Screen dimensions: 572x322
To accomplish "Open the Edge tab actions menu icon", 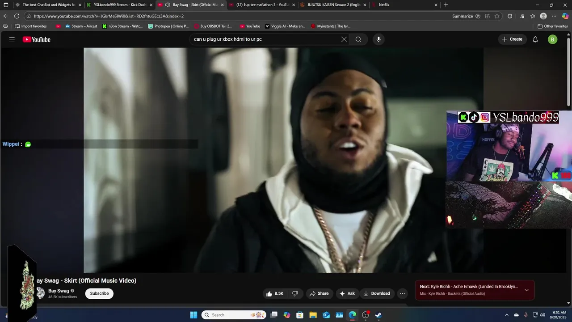I will pyautogui.click(x=6, y=5).
